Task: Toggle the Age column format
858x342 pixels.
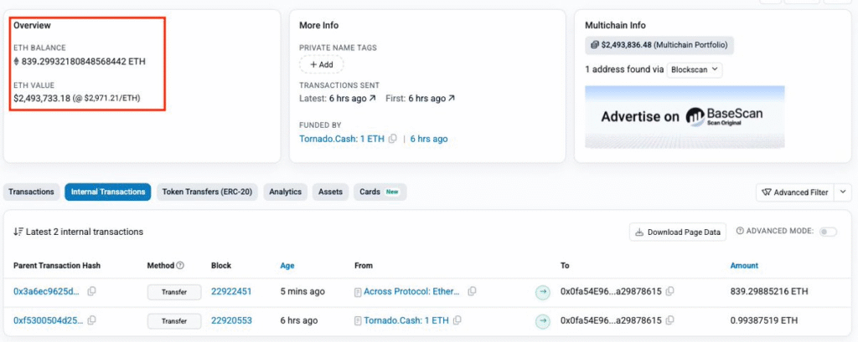Action: [x=287, y=266]
